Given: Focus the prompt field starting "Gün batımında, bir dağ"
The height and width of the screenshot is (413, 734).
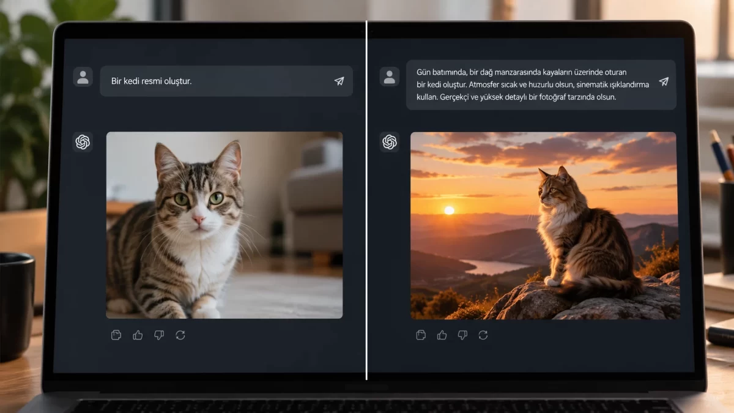Looking at the screenshot, I should [541, 84].
